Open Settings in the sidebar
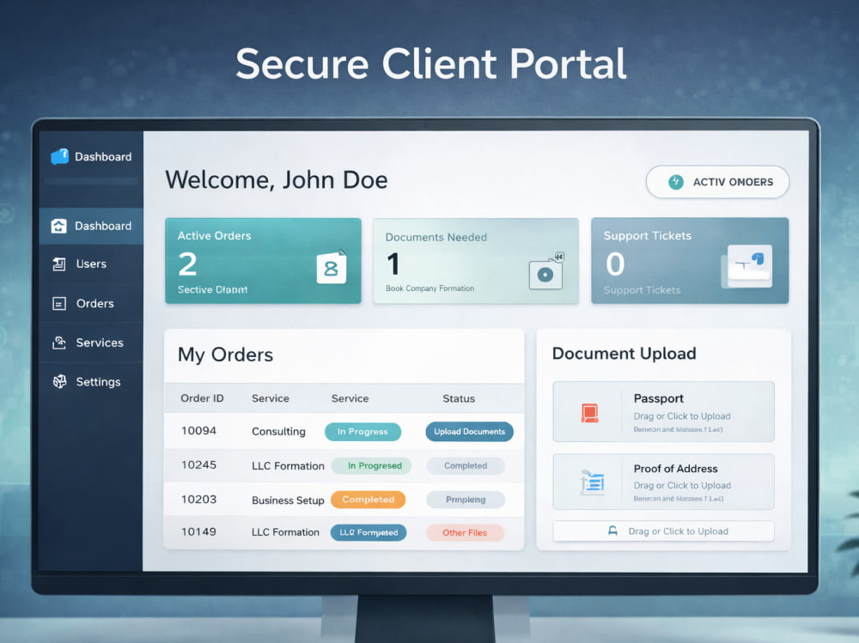This screenshot has height=643, width=859. tap(91, 382)
